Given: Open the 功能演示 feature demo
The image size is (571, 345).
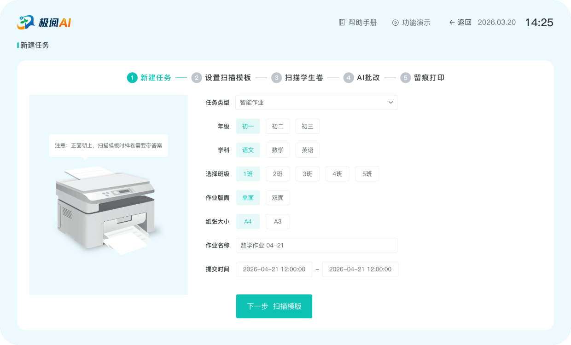Looking at the screenshot, I should tap(411, 23).
